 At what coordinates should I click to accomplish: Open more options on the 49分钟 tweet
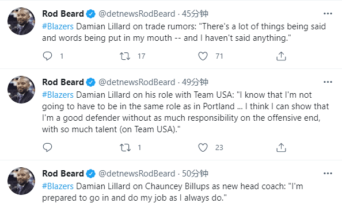pos(328,82)
